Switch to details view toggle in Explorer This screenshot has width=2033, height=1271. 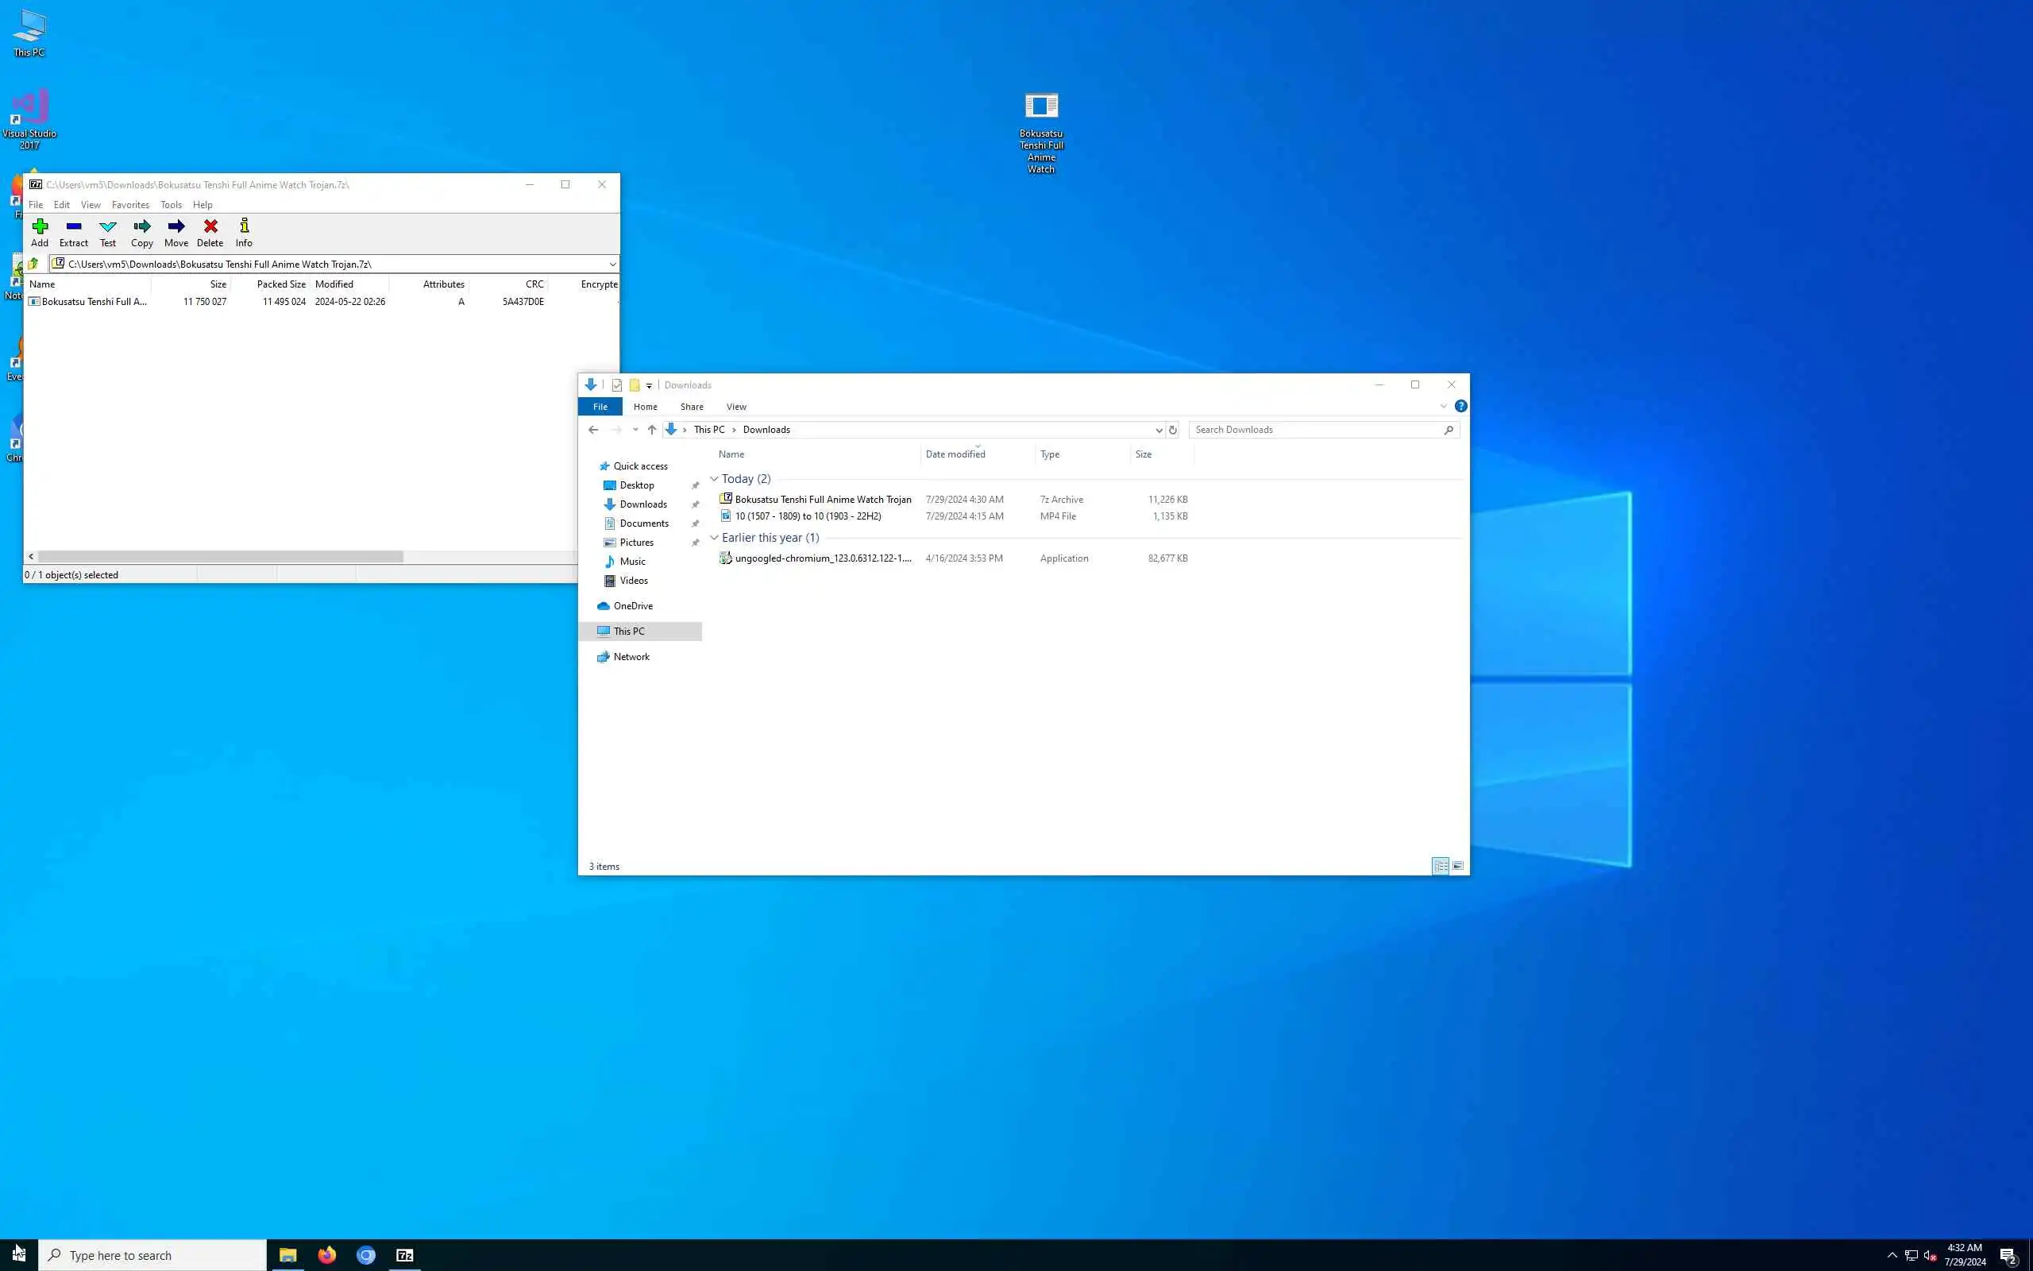pos(1440,866)
